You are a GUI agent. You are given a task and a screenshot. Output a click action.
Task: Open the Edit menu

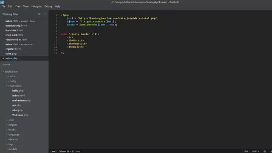10,6
